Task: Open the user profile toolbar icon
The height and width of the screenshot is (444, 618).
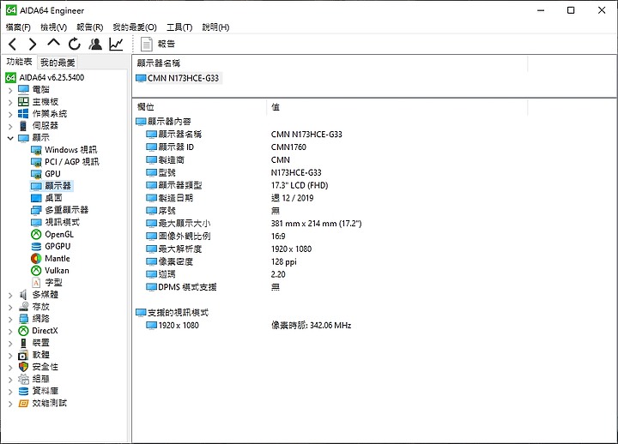Action: (95, 44)
